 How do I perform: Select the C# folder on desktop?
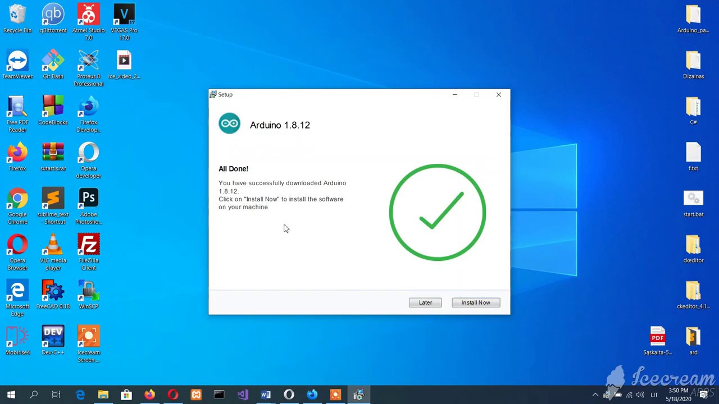(x=693, y=111)
